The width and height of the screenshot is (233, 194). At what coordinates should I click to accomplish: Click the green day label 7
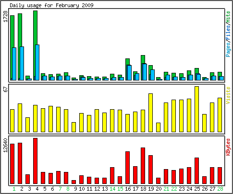tap(60, 189)
